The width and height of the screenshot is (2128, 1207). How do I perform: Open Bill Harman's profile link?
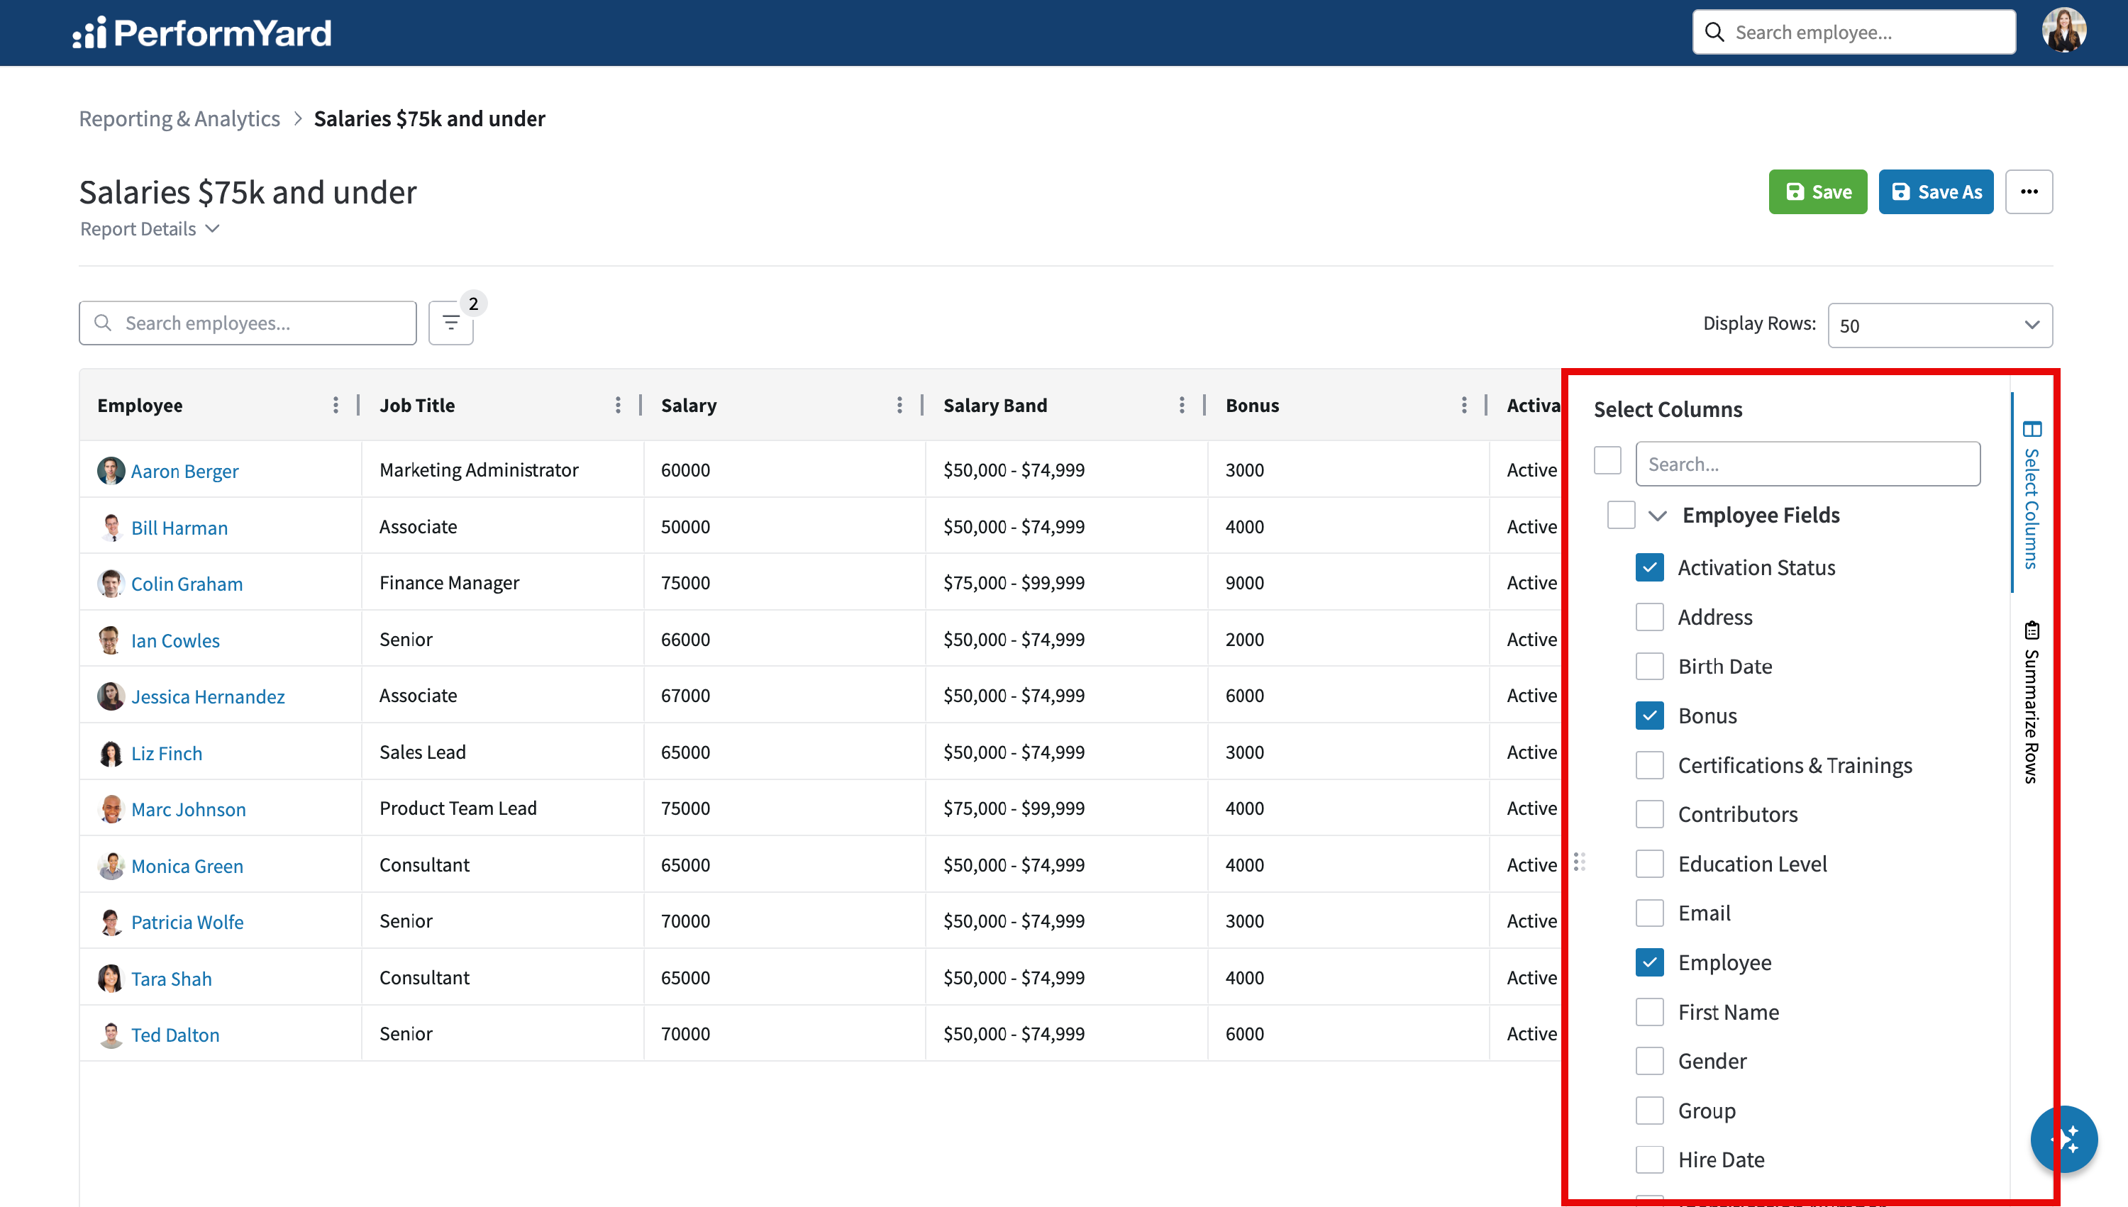[x=179, y=528]
